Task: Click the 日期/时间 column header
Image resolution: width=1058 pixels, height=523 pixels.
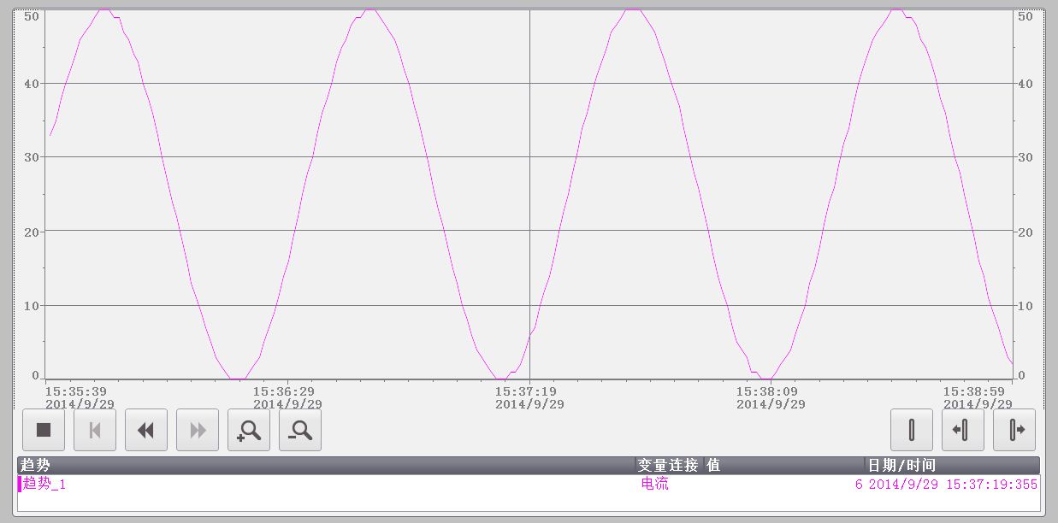Action: pos(952,465)
